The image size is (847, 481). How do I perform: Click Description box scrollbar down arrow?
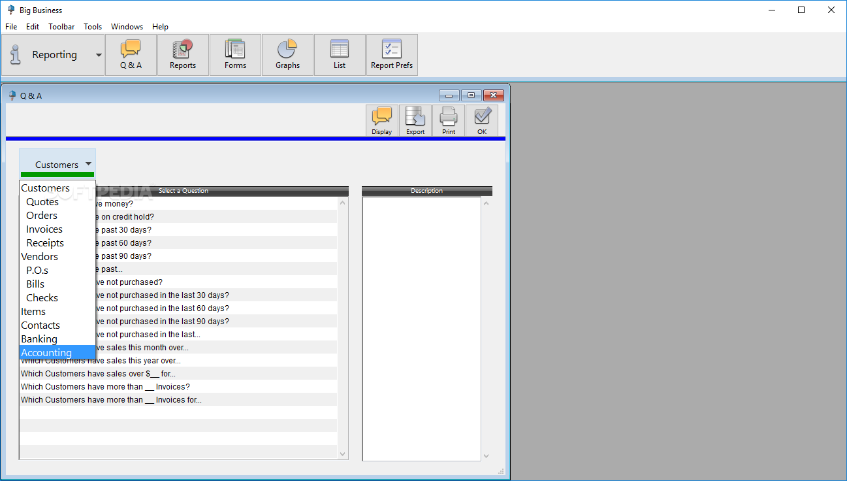pyautogui.click(x=485, y=456)
